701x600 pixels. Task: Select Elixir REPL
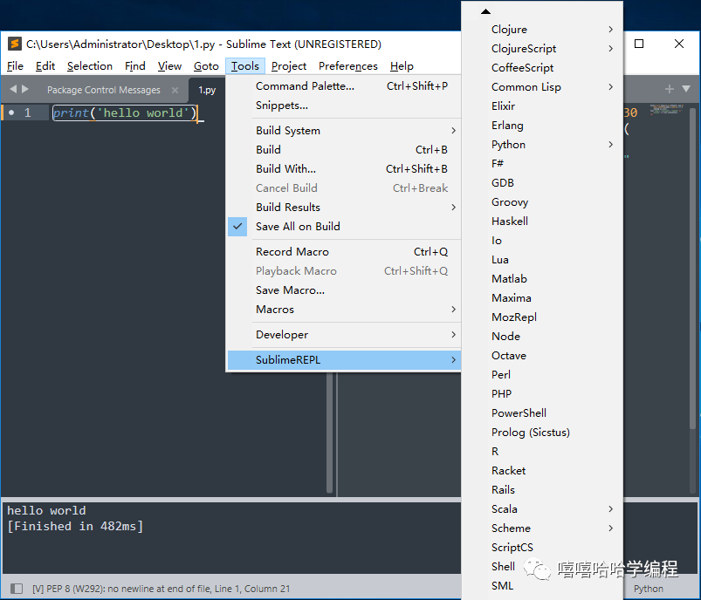(542, 106)
